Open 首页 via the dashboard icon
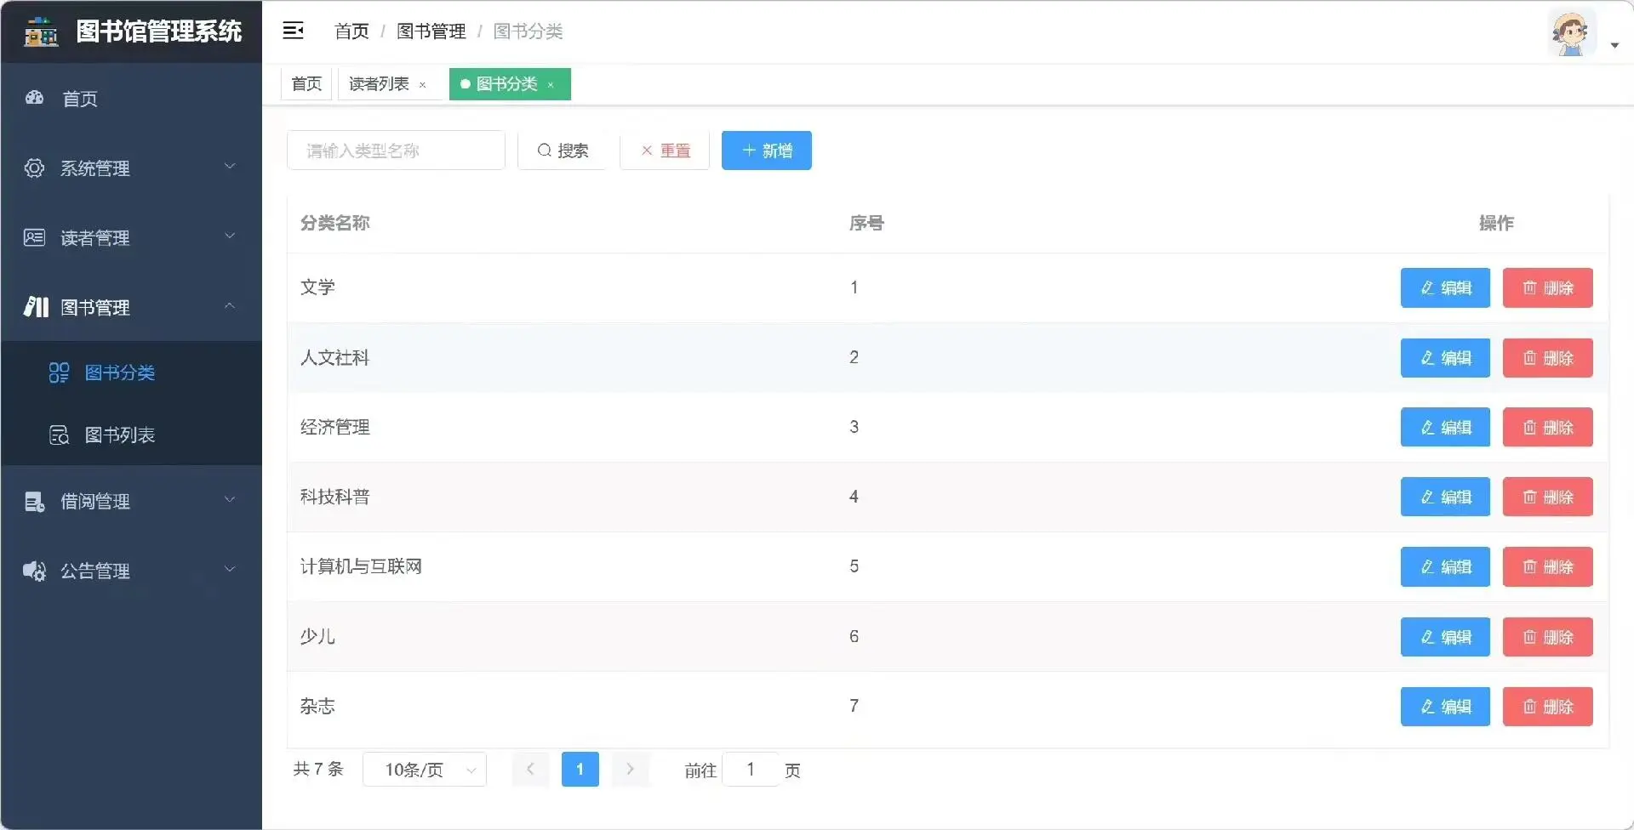Screen dimensions: 1634x830 coord(34,99)
